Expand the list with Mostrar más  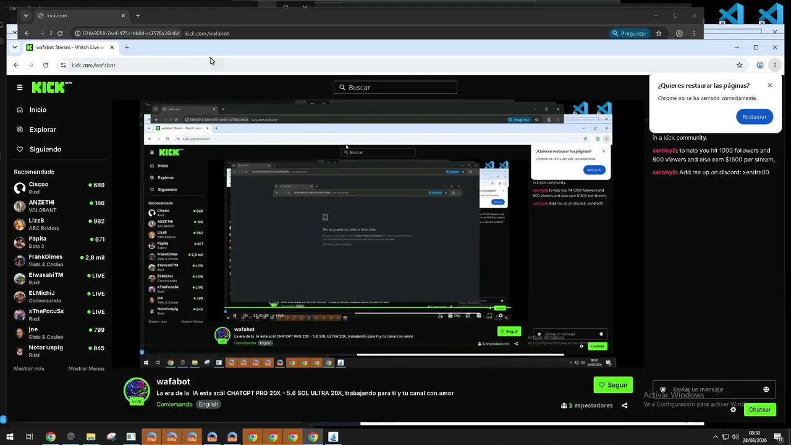tap(29, 369)
